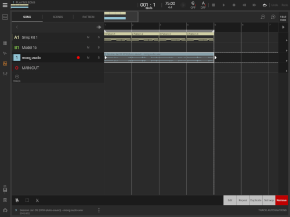Click the Duplicate button
Viewport: 290px width, 217px height.
pos(256,200)
